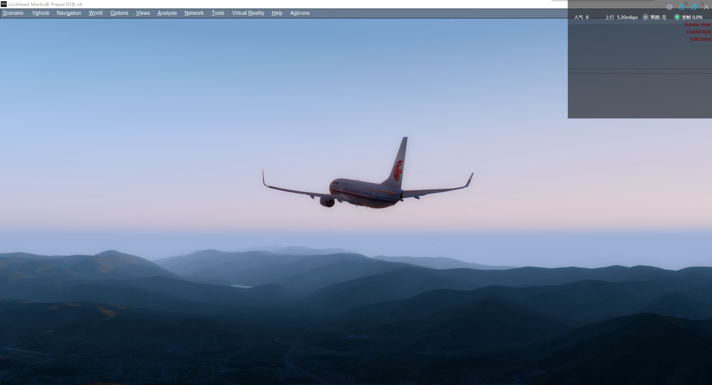Image resolution: width=712 pixels, height=385 pixels.
Task: Select Views in the menu bar
Action: point(143,13)
